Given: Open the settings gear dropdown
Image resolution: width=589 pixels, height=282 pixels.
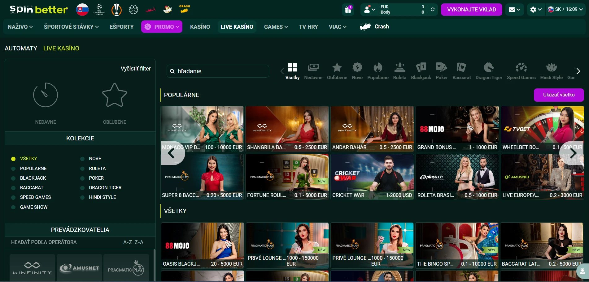Looking at the screenshot, I should point(536,10).
